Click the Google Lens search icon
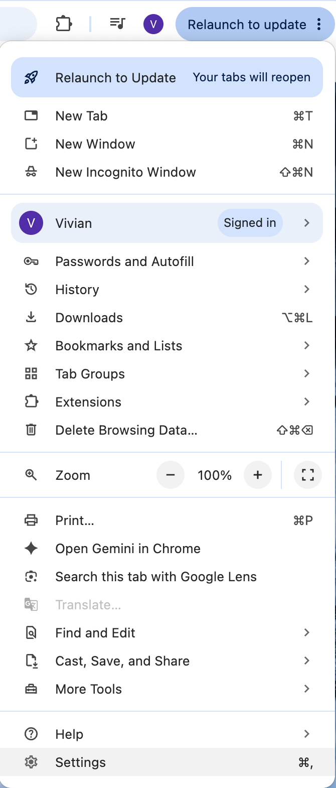The image size is (336, 788). (x=31, y=577)
